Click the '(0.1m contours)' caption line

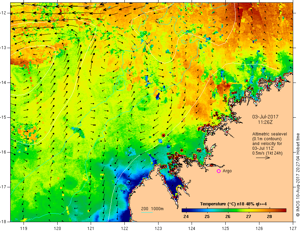coord(267,139)
